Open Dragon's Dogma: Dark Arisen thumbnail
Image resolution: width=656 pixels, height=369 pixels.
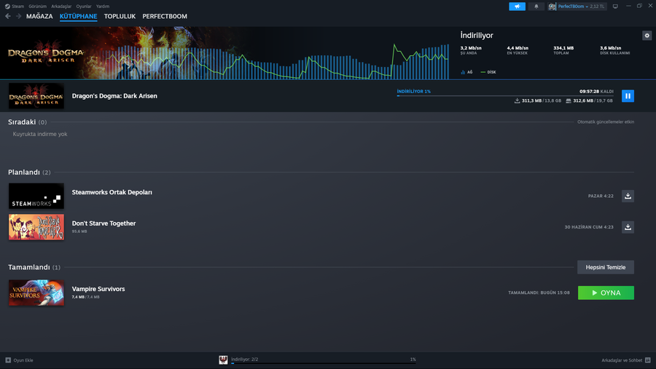36,96
